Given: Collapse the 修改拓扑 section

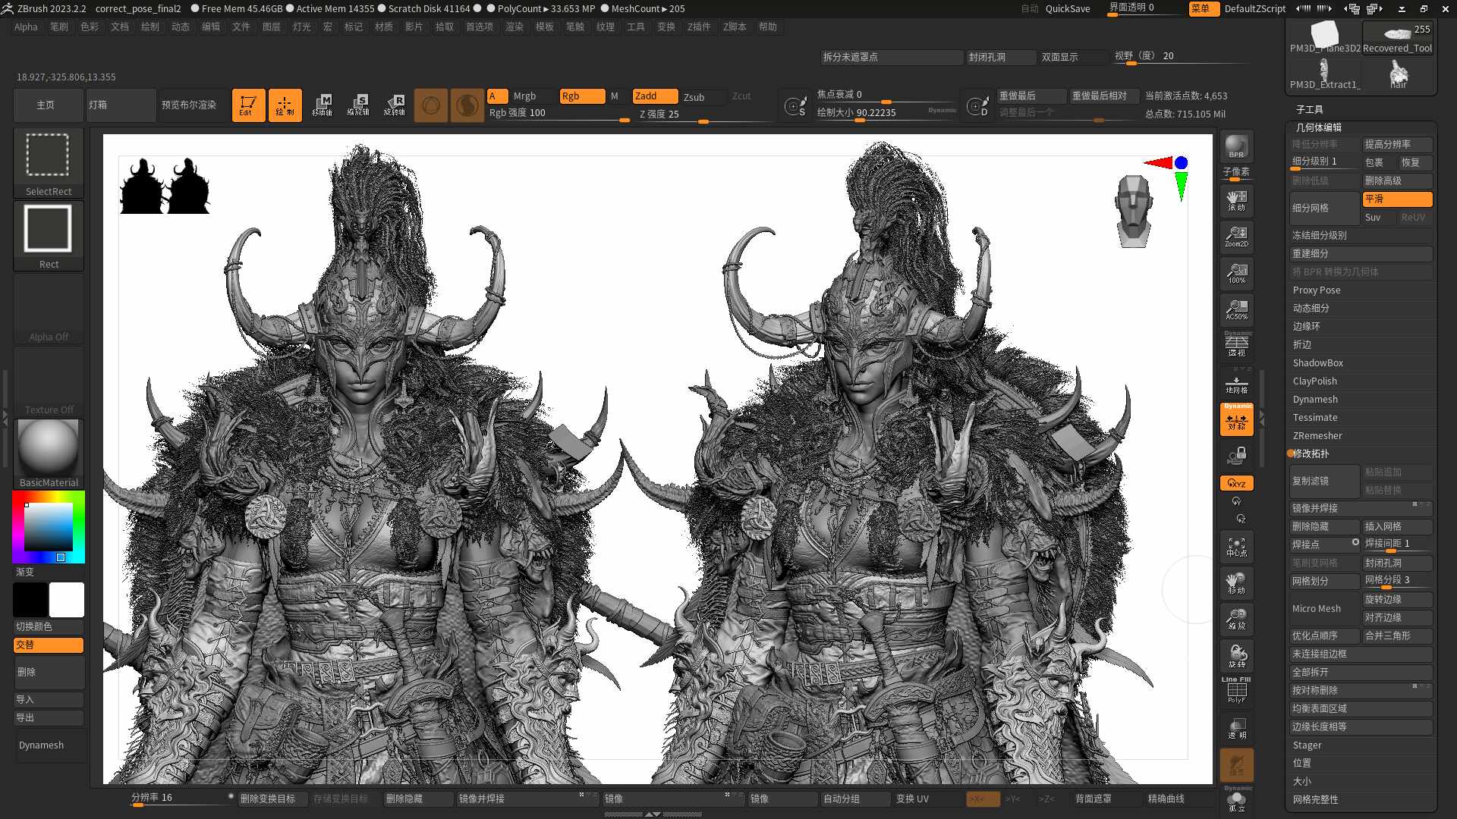Looking at the screenshot, I should click(x=1311, y=454).
